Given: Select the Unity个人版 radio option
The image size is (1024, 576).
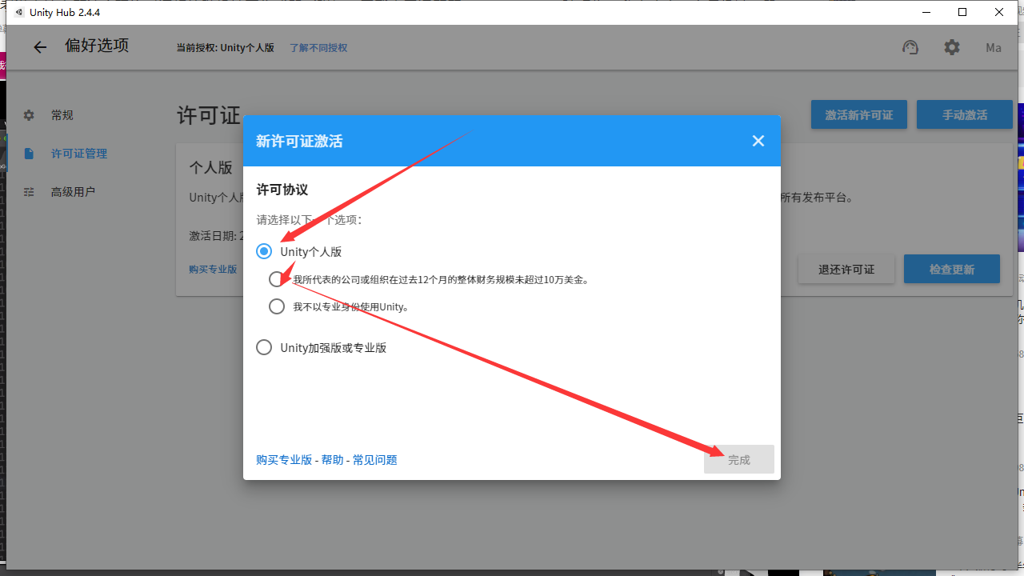Looking at the screenshot, I should (264, 251).
